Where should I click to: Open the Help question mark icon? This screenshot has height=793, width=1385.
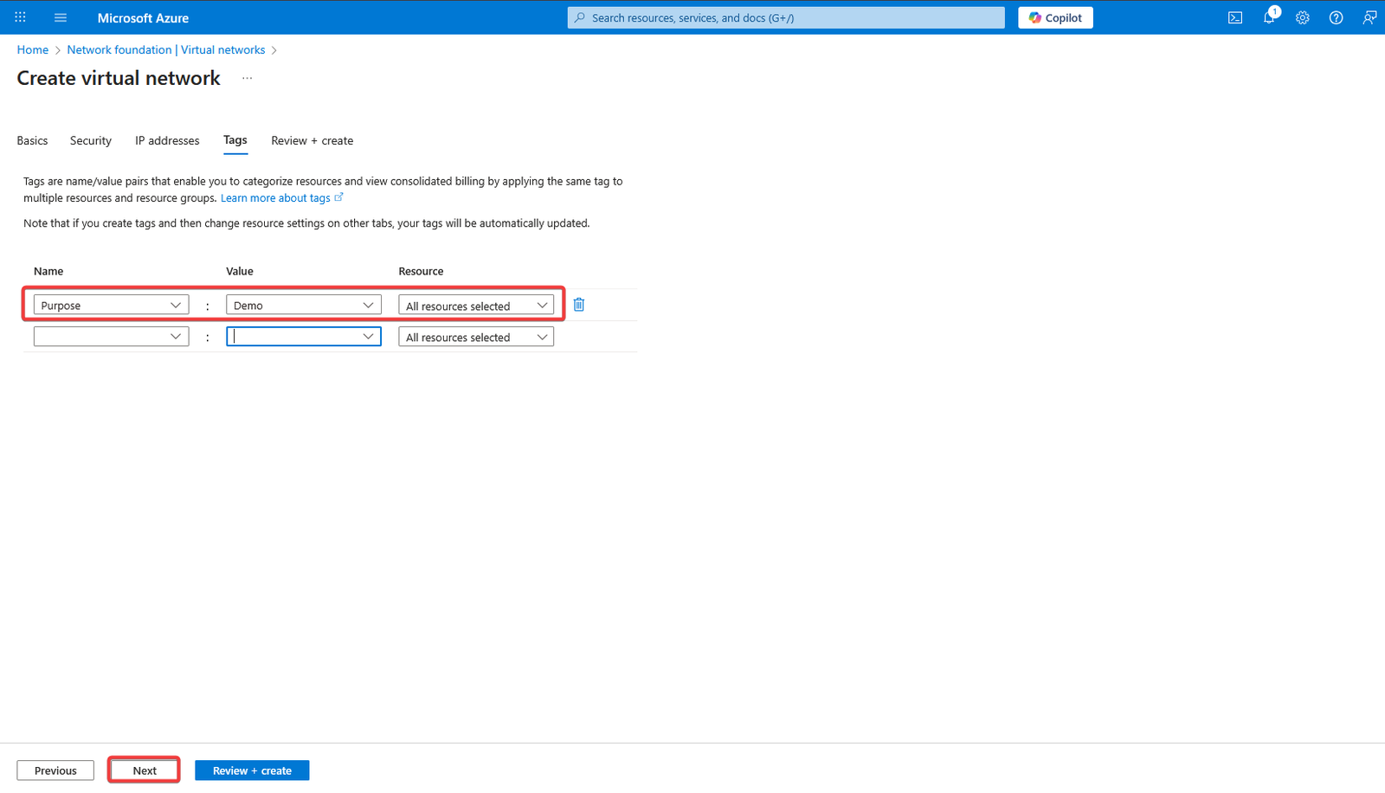[1336, 17]
